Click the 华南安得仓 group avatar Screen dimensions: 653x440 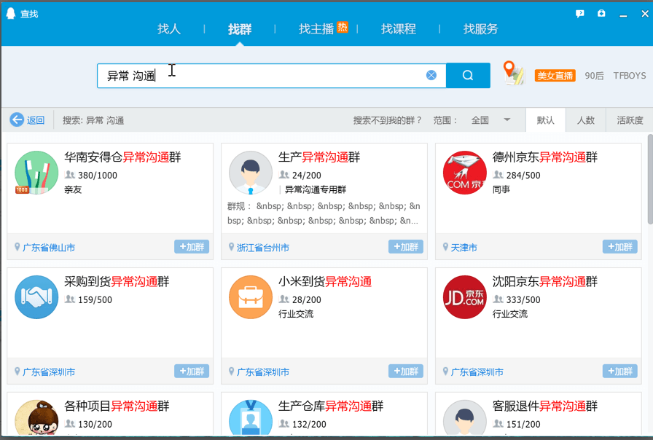tap(36, 173)
